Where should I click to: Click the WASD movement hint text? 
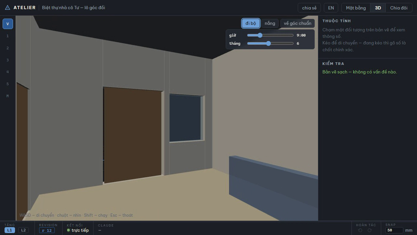[x=76, y=215]
